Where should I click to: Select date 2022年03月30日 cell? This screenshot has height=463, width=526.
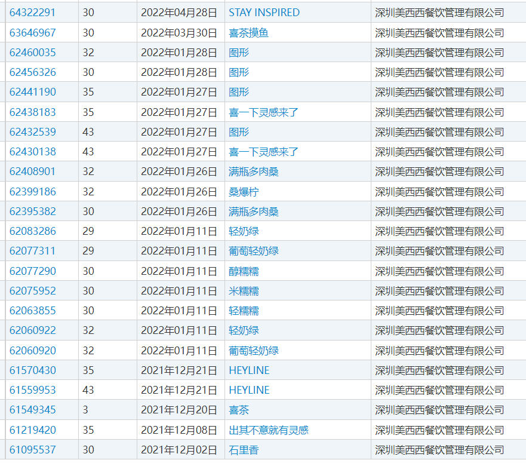point(180,33)
